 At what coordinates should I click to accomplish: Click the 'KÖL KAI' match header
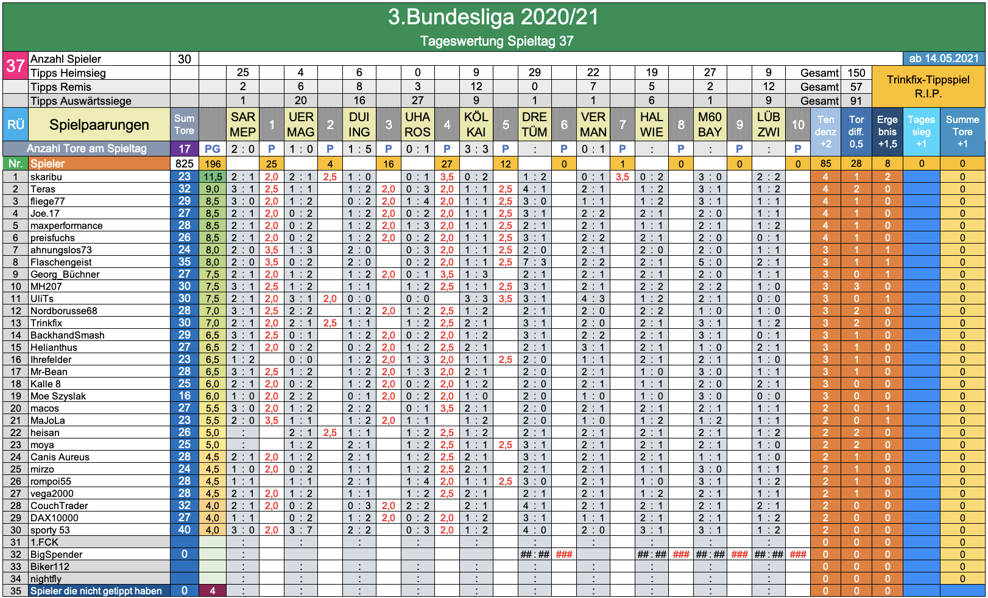476,124
